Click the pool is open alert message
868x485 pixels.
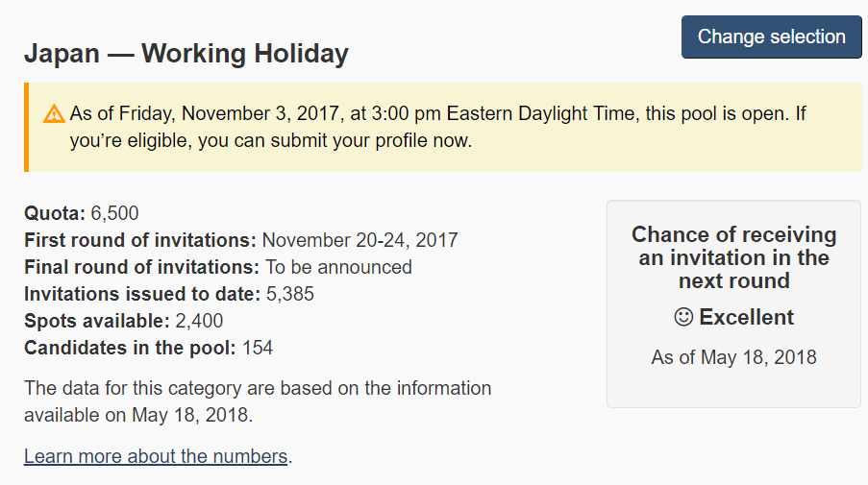click(x=437, y=127)
